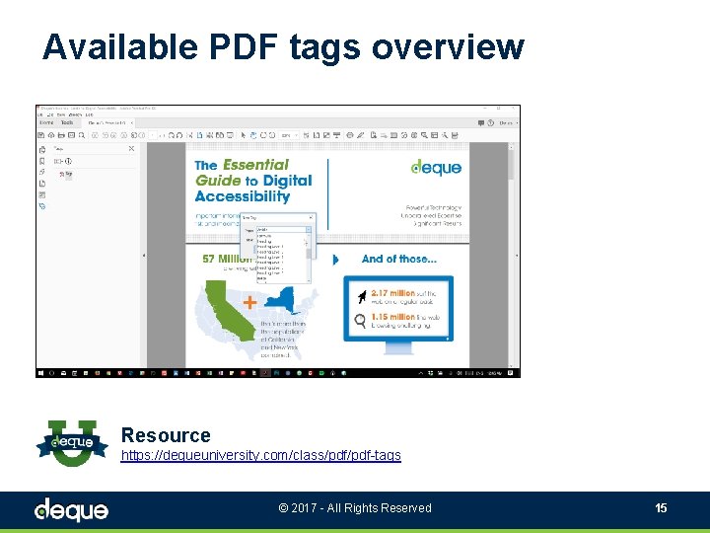Close the New Tag dialog

point(311,217)
